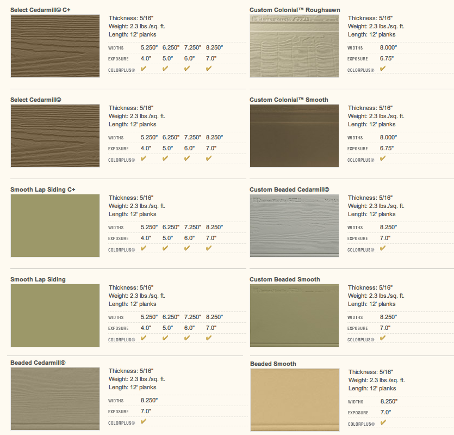
Task: Click the 7.250" width under Smooth Lap Siding C+
Action: click(x=193, y=228)
